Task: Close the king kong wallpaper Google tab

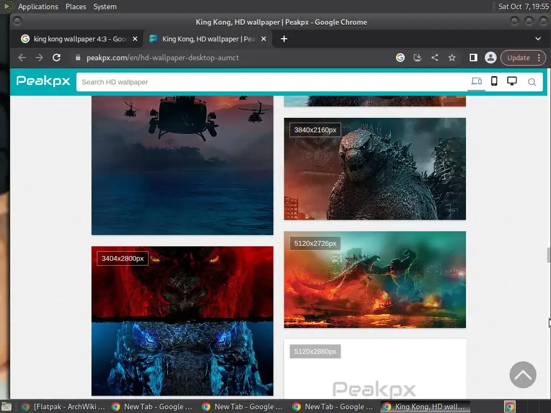Action: pos(135,39)
